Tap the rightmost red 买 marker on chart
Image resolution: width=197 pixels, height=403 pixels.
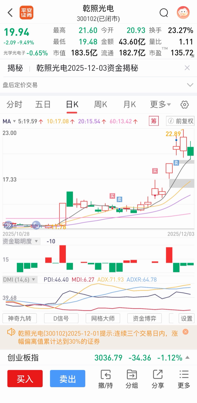point(155,171)
